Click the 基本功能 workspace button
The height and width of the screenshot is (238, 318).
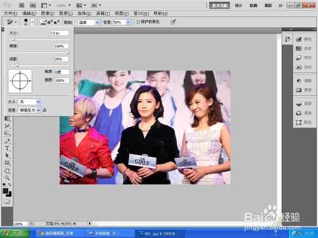[219, 6]
